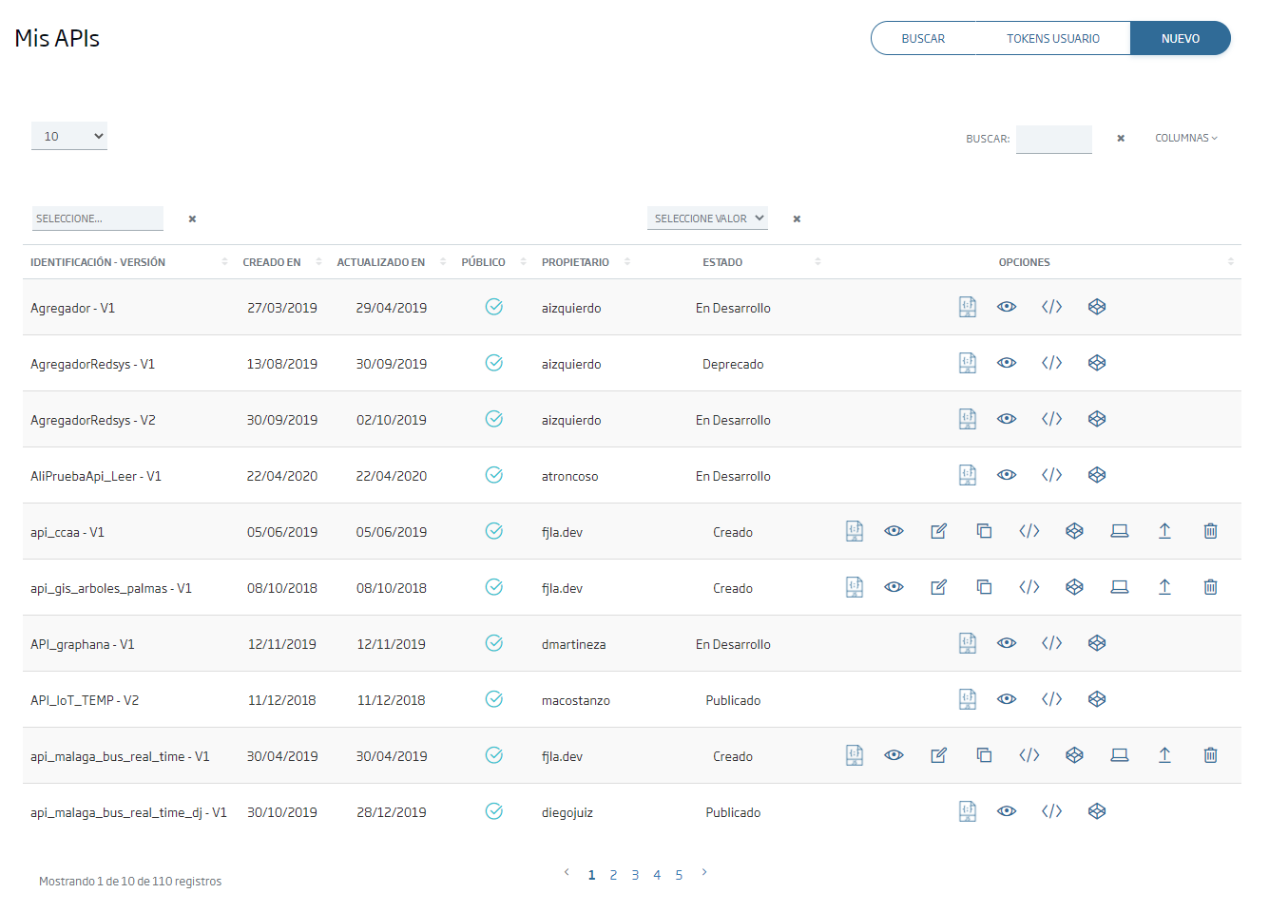Open the code view for API_graphana
The height and width of the screenshot is (912, 1269).
1051,642
